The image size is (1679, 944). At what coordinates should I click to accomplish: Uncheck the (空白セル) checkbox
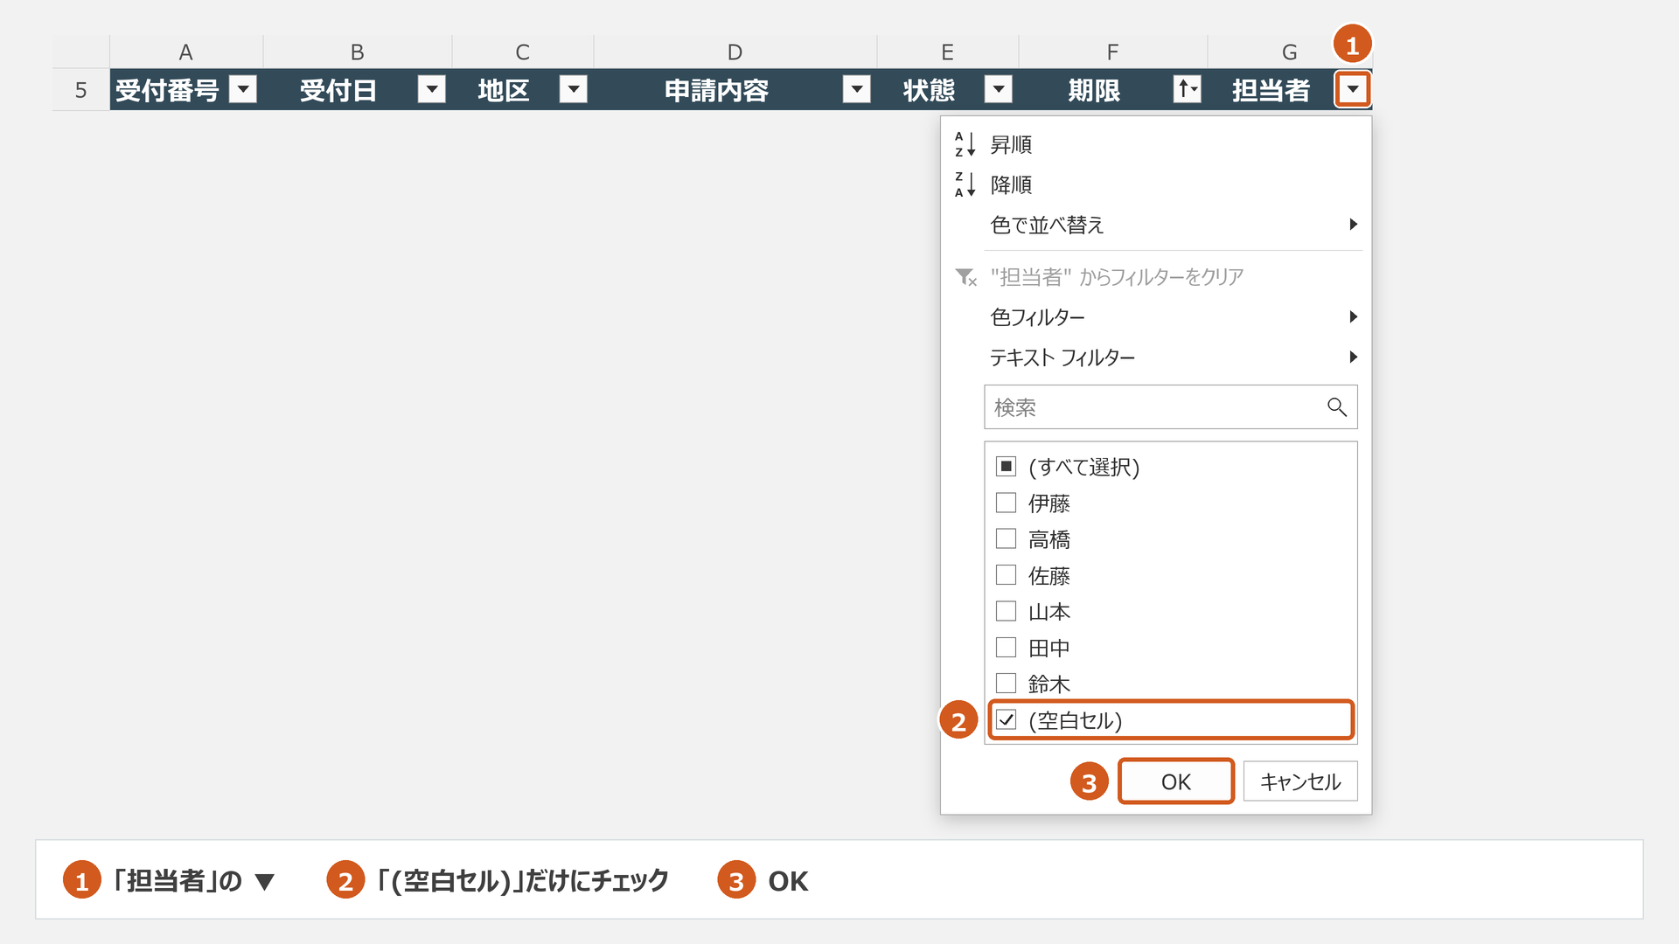point(1006,720)
